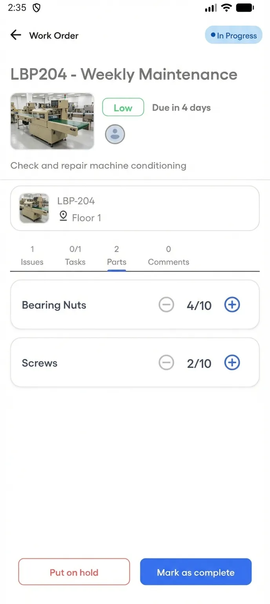Switch to the Issues tab
This screenshot has width=270, height=604.
click(x=32, y=255)
